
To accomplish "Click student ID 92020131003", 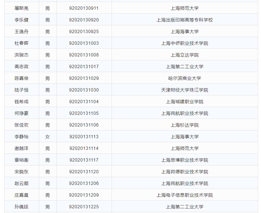I will click(84, 43).
